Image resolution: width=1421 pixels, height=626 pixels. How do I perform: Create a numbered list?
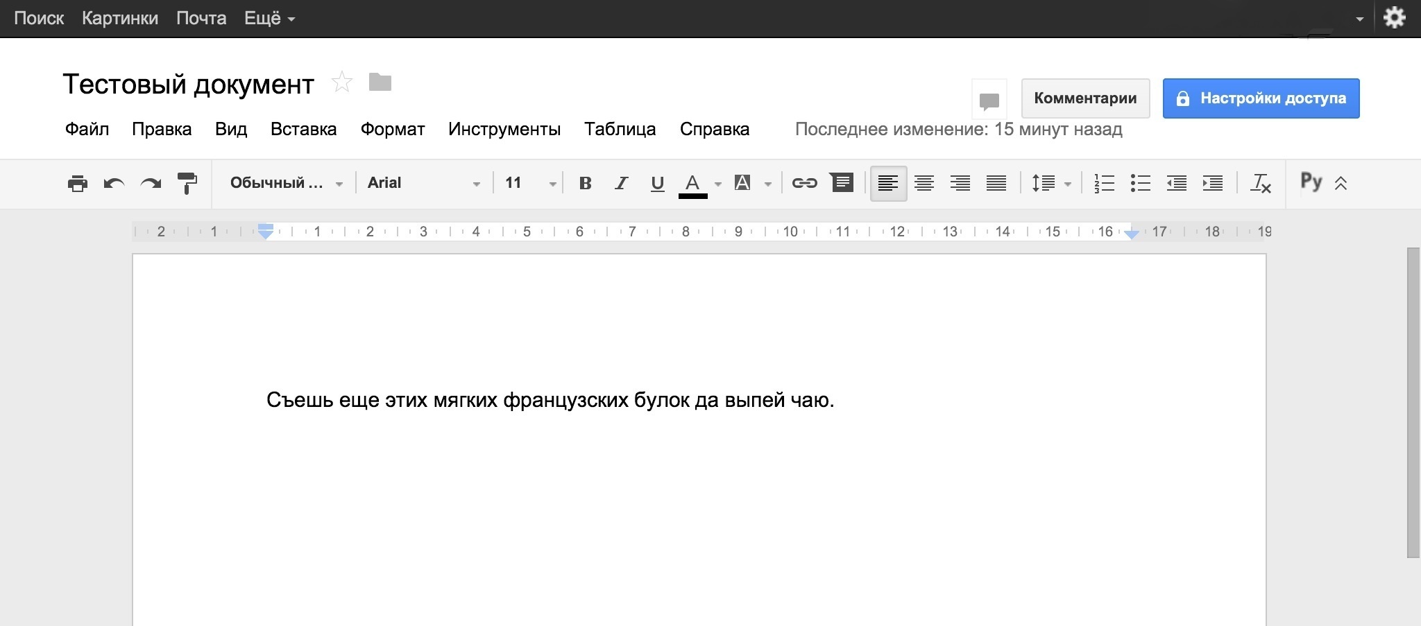(1104, 183)
